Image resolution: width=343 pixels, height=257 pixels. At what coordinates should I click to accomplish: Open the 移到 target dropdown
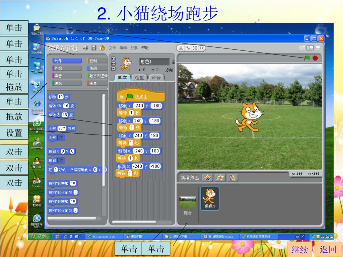point(61,160)
